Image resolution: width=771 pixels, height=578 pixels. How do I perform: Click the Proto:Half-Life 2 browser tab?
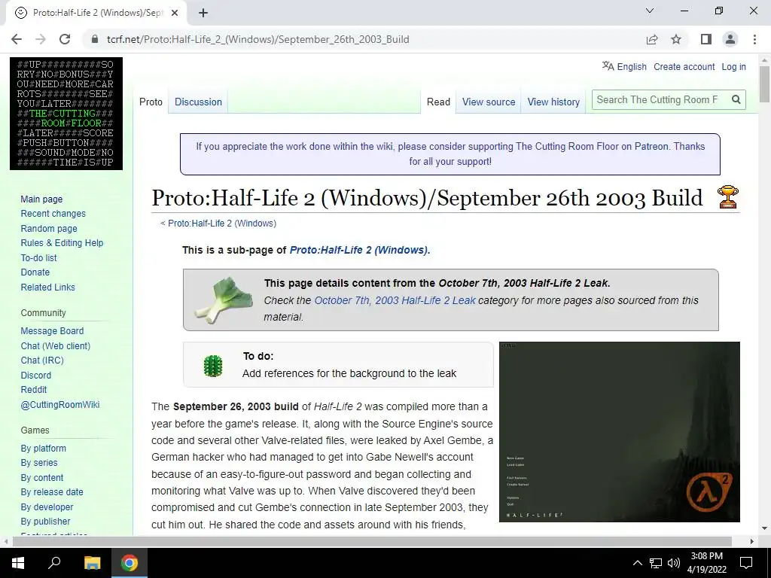click(x=96, y=13)
